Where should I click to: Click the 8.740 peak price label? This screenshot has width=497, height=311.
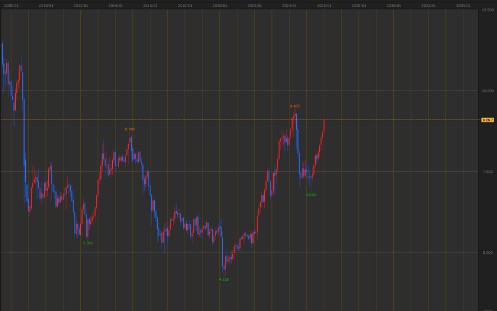[x=130, y=129]
